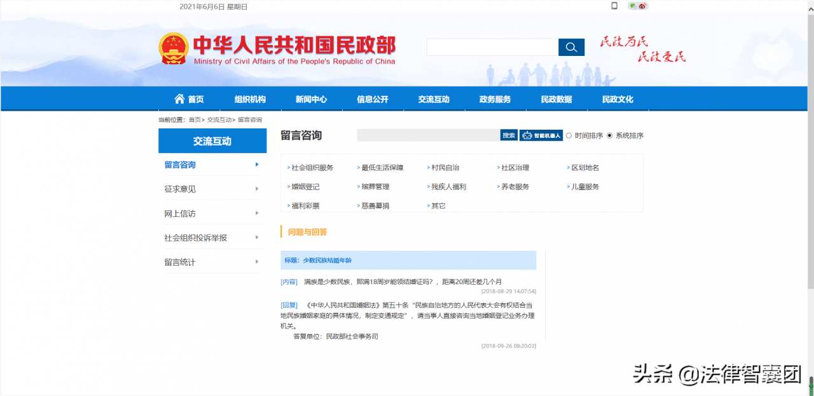
Task: Click inside the message search input field
Action: tap(426, 135)
